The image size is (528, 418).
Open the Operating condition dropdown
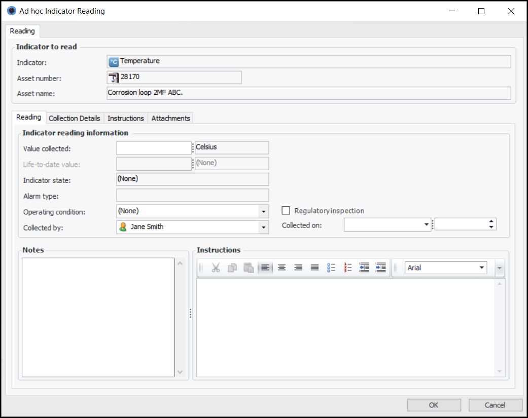(264, 211)
